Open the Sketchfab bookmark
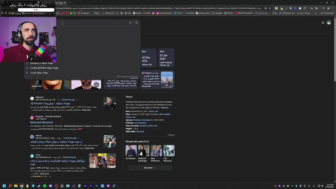Viewport: 336px width, 189px height. pyautogui.click(x=217, y=13)
